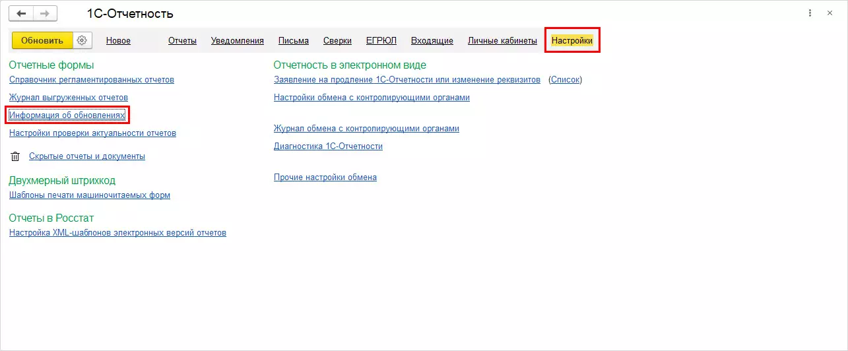Open Журнал обмена с контролирующими органами
Viewport: 848px width, 351px height.
coord(366,129)
